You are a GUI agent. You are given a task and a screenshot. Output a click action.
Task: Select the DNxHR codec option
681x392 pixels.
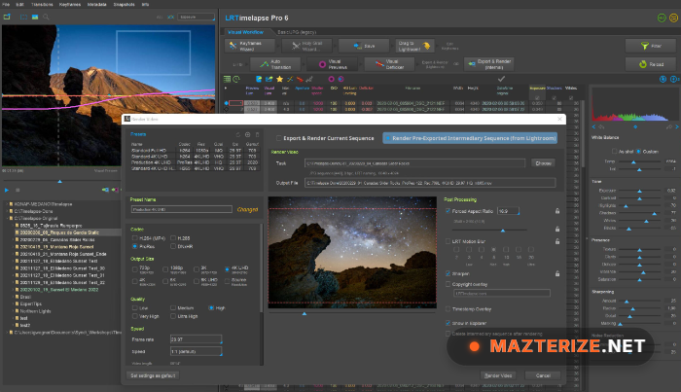pos(173,246)
